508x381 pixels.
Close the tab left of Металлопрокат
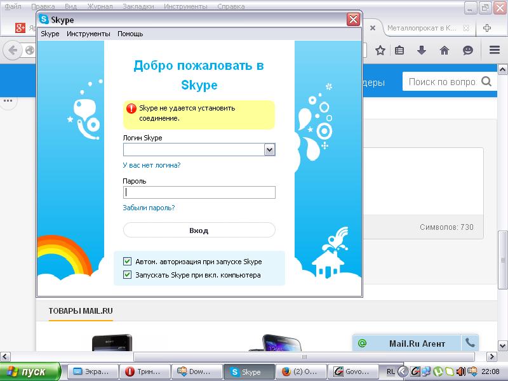[373, 28]
